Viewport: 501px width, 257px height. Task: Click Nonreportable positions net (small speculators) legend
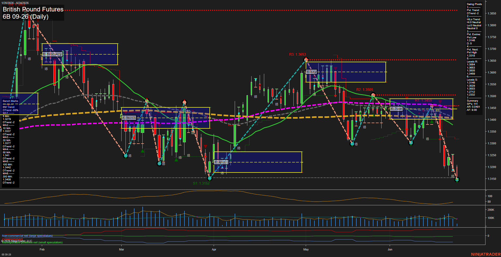pyautogui.click(x=32, y=243)
